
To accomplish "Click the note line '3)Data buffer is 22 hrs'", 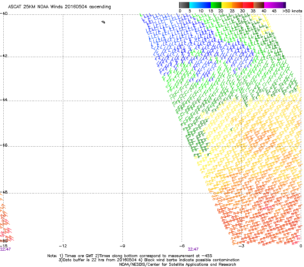I will coord(149,260).
